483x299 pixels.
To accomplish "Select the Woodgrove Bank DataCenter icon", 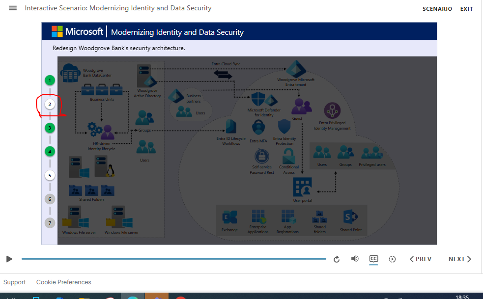I will (70, 73).
